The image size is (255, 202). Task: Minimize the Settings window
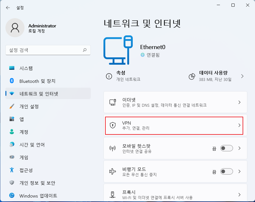[x=218, y=5]
